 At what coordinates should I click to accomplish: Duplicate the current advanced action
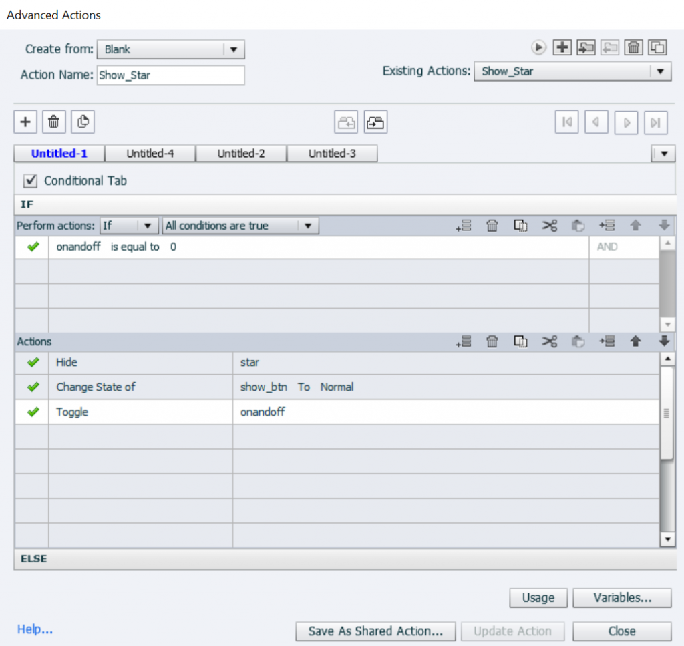click(x=657, y=47)
